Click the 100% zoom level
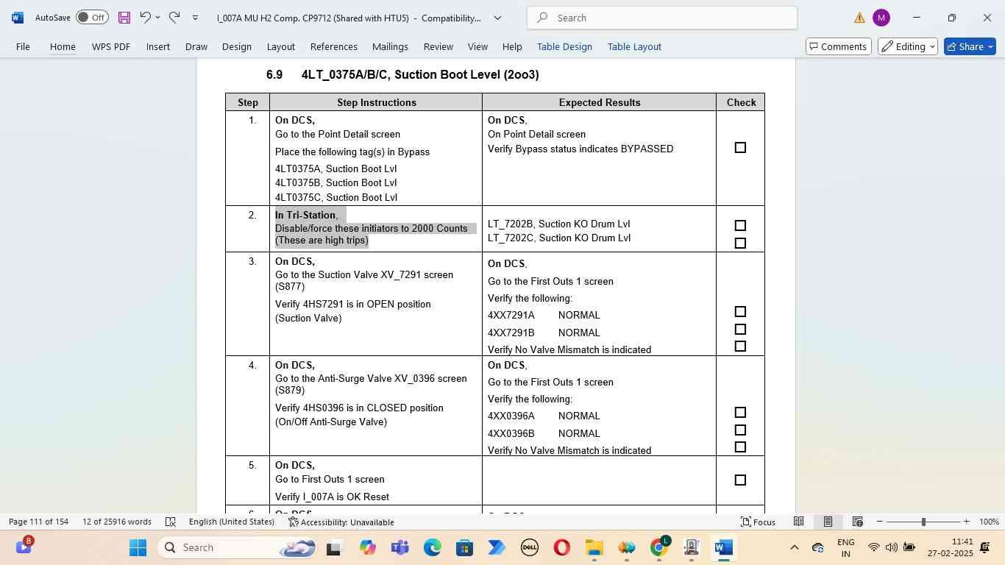1005x565 pixels. coord(989,522)
